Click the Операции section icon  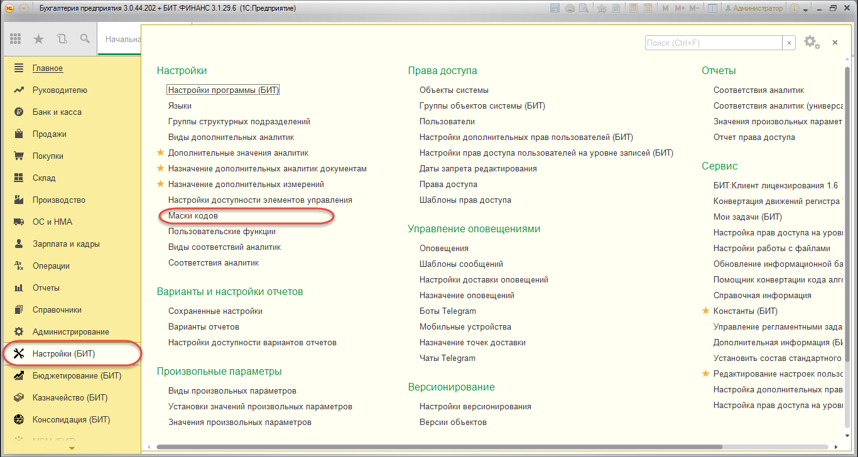coord(19,266)
